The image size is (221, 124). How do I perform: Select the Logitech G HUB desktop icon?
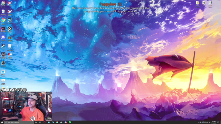10,30
